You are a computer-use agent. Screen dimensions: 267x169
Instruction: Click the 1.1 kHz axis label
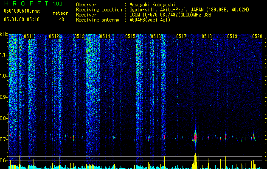pos(3,55)
